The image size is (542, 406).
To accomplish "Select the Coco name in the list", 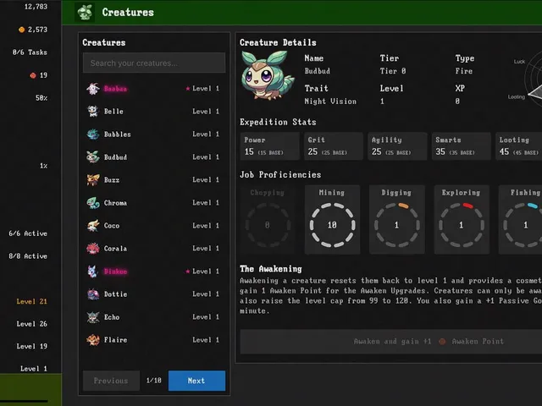I will pyautogui.click(x=112, y=226).
